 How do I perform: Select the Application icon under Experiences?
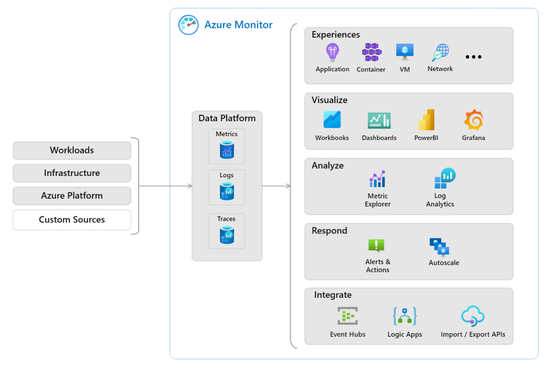pos(332,52)
